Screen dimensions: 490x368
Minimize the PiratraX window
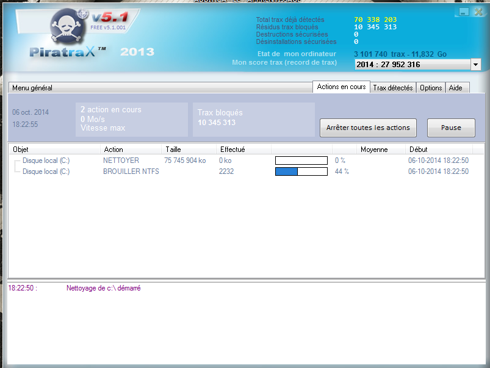coord(464,12)
